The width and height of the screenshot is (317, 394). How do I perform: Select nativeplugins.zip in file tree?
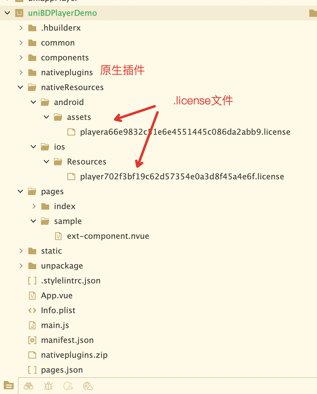coord(74,355)
